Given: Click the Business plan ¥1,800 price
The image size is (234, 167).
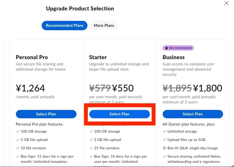Looking at the screenshot, I should pyautogui.click(x=208, y=88).
